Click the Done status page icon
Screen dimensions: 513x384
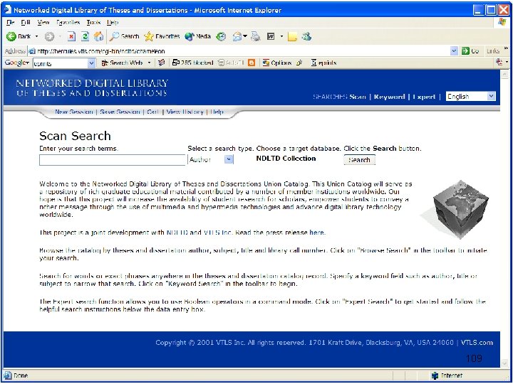(8, 375)
